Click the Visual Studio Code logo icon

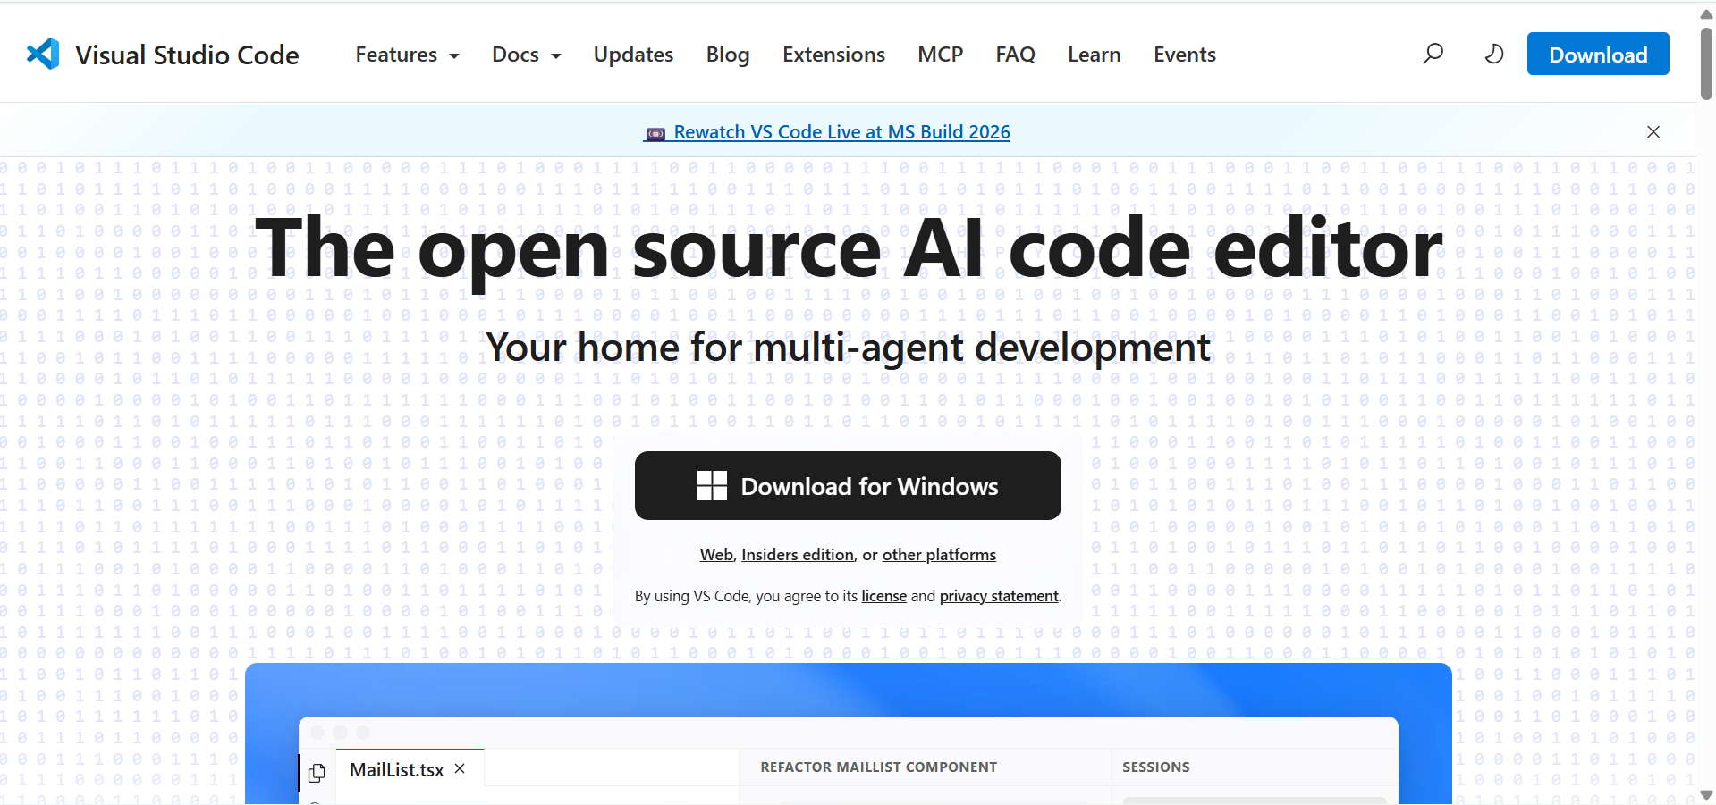point(43,55)
